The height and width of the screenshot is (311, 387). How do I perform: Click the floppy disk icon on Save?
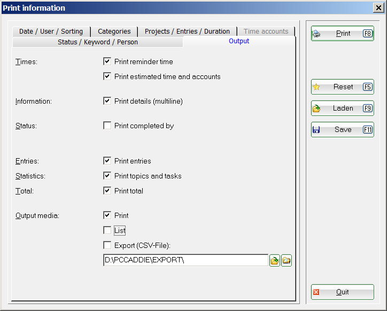pyautogui.click(x=316, y=129)
